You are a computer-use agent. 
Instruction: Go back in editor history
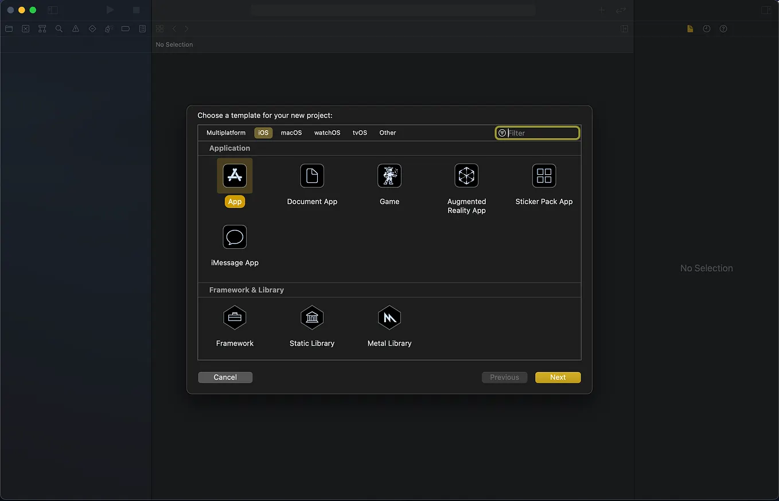[174, 29]
